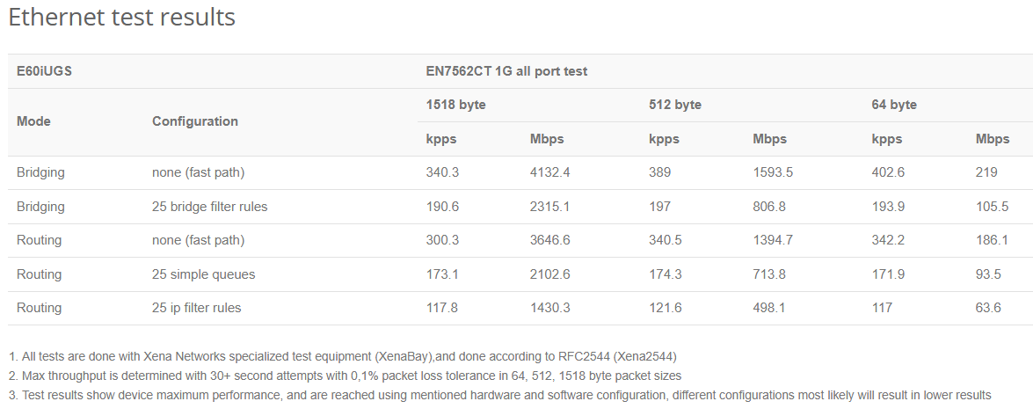Select the '512 byte' column header
Image resolution: width=1033 pixels, height=416 pixels.
(675, 105)
